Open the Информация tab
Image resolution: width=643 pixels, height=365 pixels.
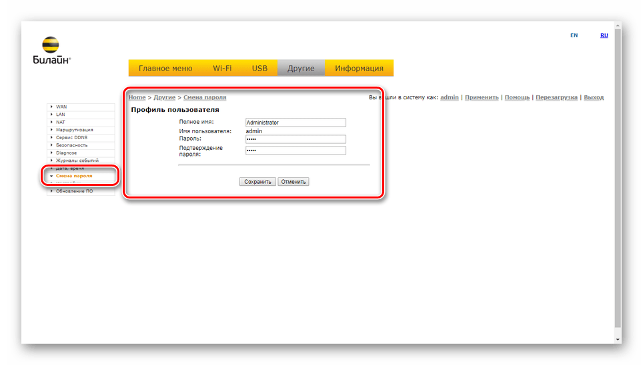coord(360,69)
